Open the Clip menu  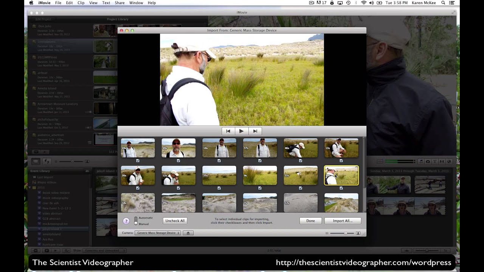pos(81,3)
